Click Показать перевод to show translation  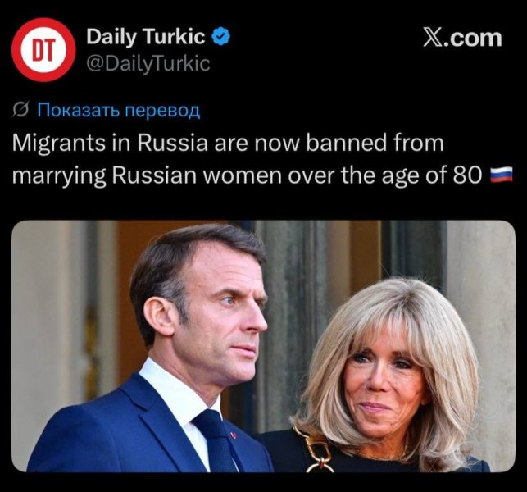119,110
